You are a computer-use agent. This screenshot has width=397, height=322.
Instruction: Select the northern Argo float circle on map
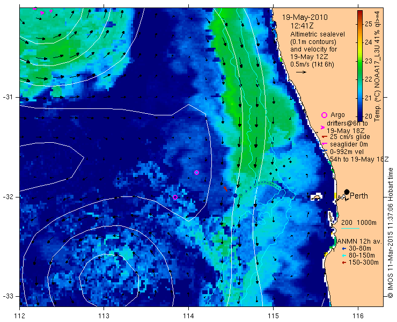[x=196, y=172]
